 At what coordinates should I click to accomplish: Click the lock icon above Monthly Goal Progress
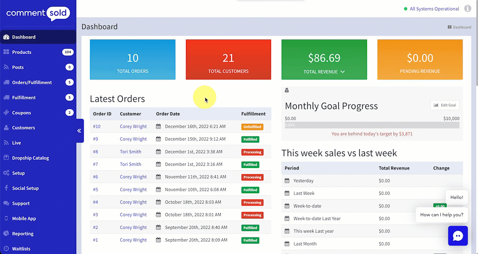[287, 90]
